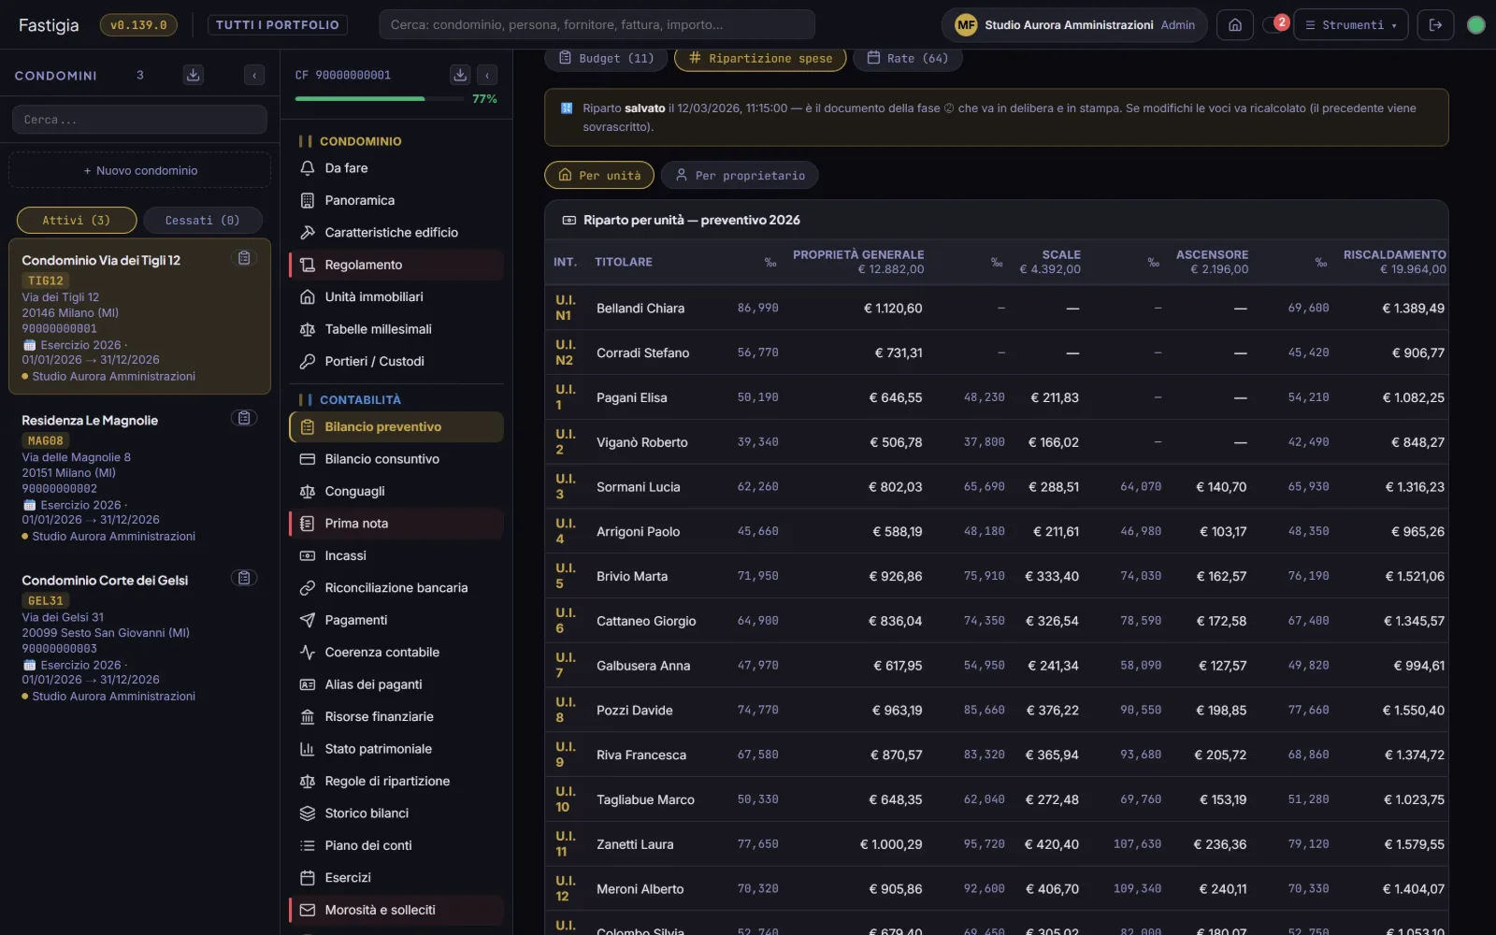
Task: Click the building icon for Panoramica
Action: click(x=307, y=200)
